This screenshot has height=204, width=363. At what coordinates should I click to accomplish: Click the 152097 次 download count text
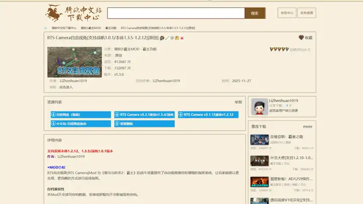point(123,68)
